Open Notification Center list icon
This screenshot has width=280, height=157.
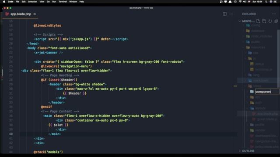275,2
